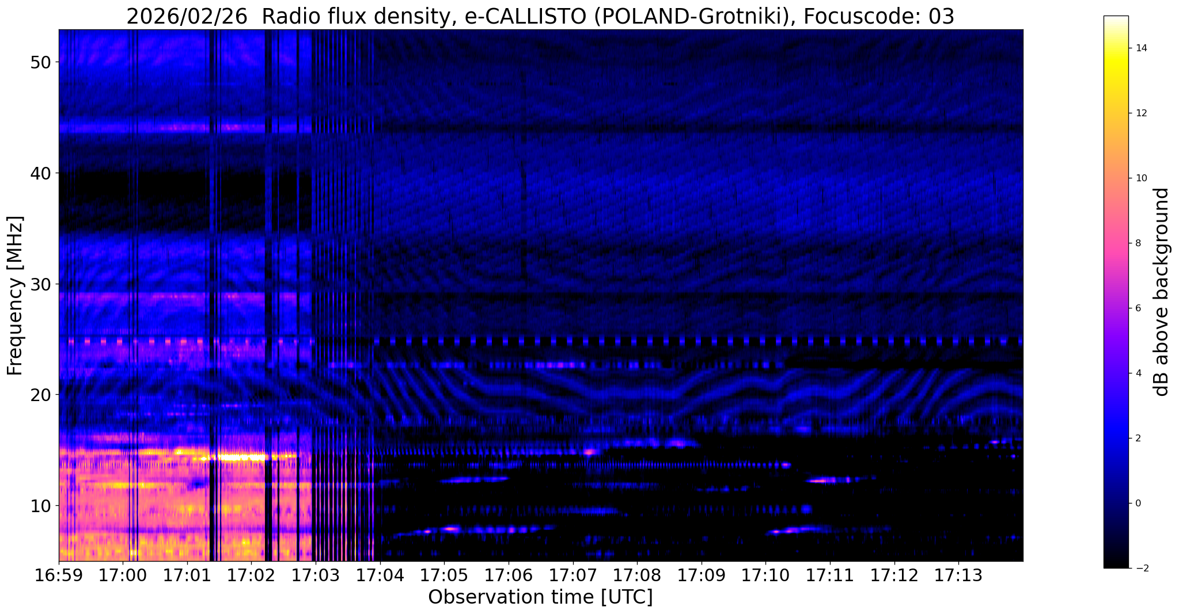
Task: Click the 20 MHz frequency tick label
Action: [40, 395]
